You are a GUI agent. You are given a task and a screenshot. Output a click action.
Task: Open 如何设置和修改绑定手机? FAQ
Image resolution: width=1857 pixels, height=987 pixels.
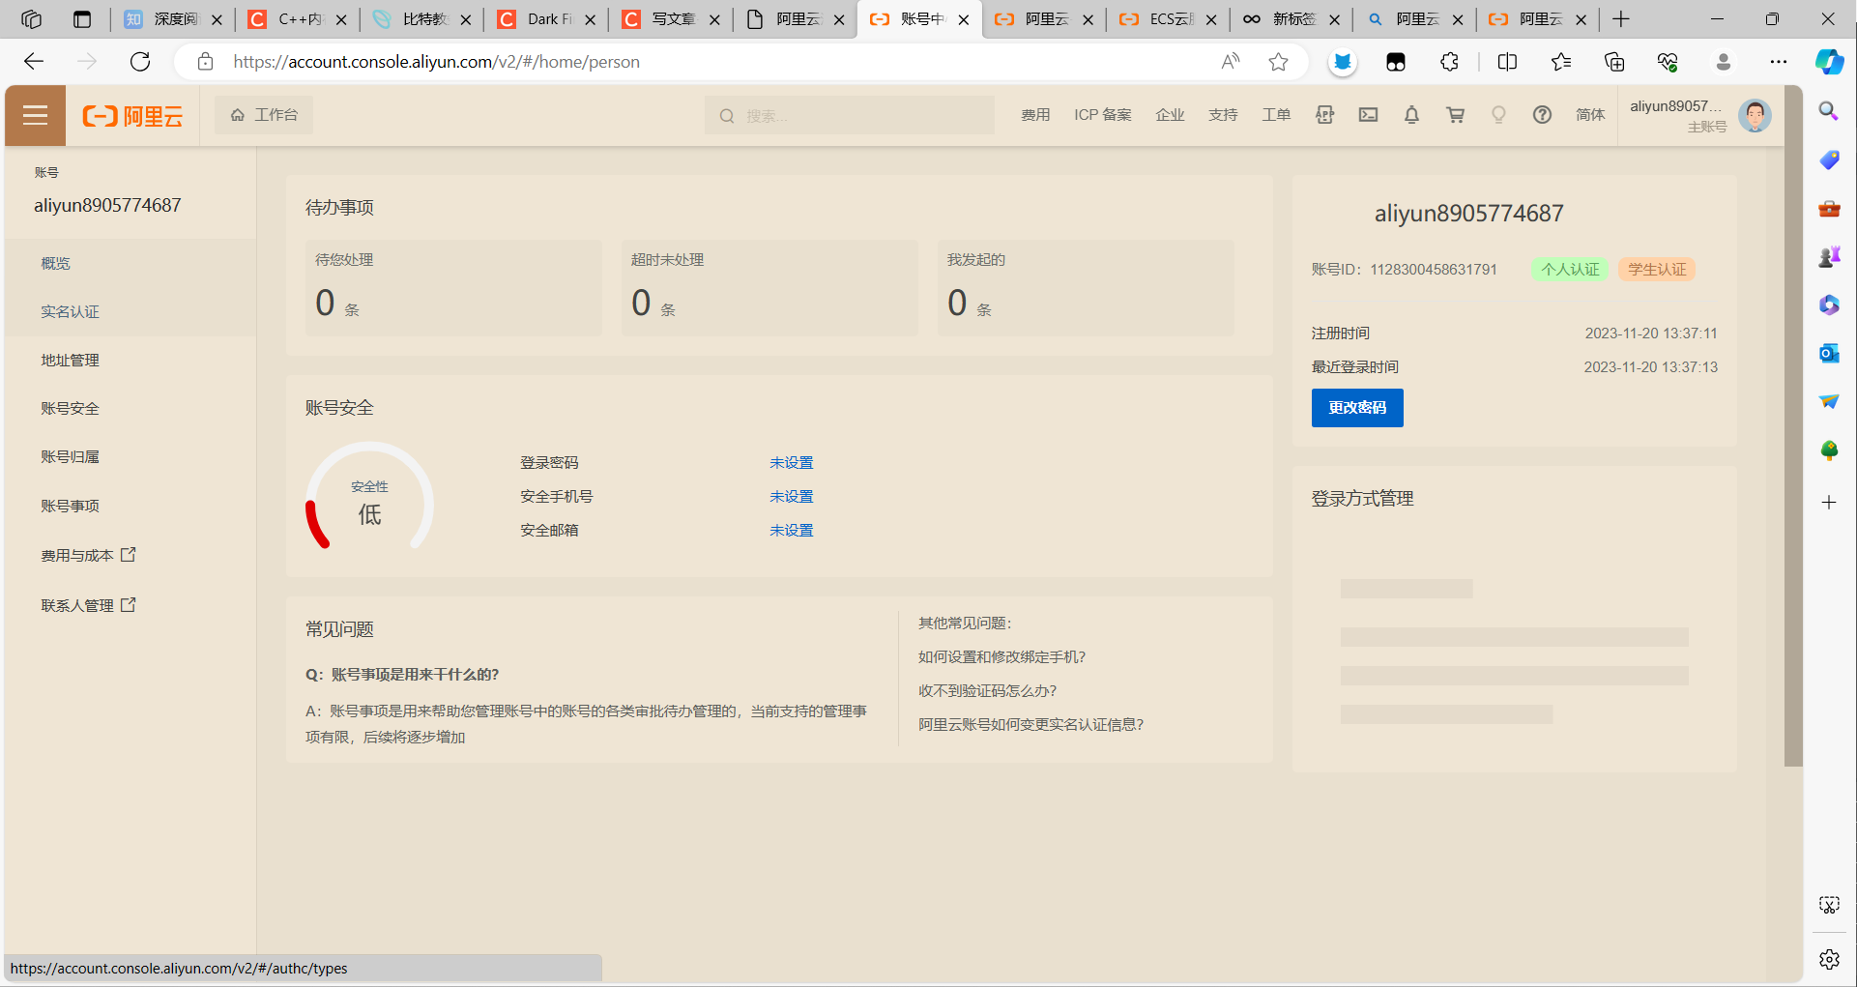pos(1001,657)
